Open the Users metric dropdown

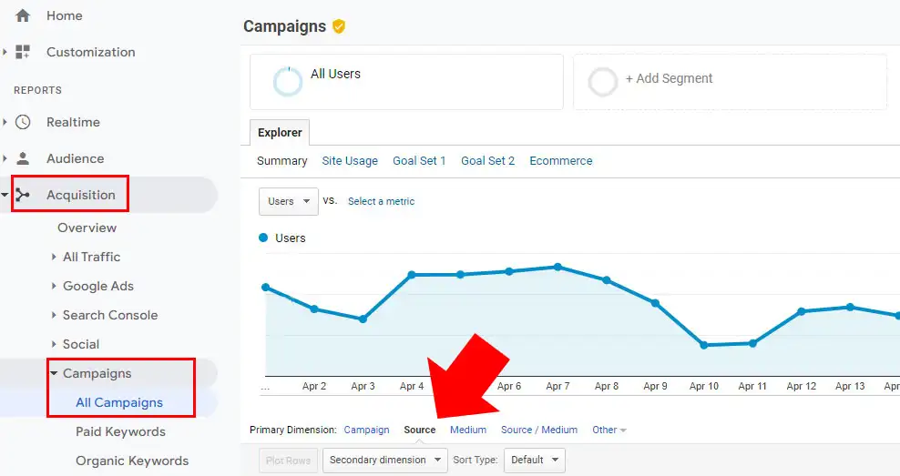(x=288, y=201)
